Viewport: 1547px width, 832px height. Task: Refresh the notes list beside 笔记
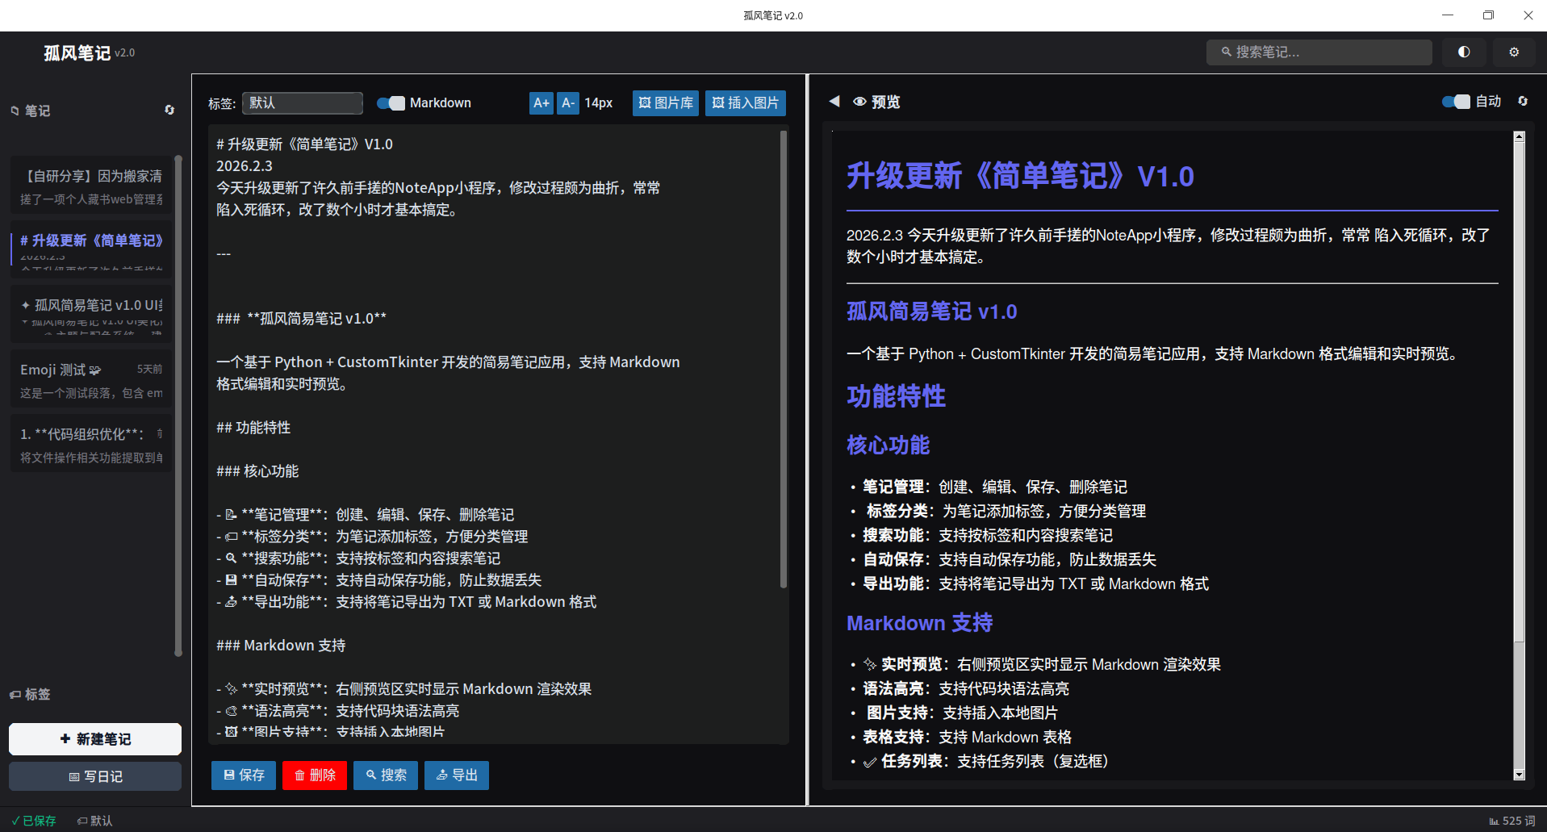tap(169, 110)
